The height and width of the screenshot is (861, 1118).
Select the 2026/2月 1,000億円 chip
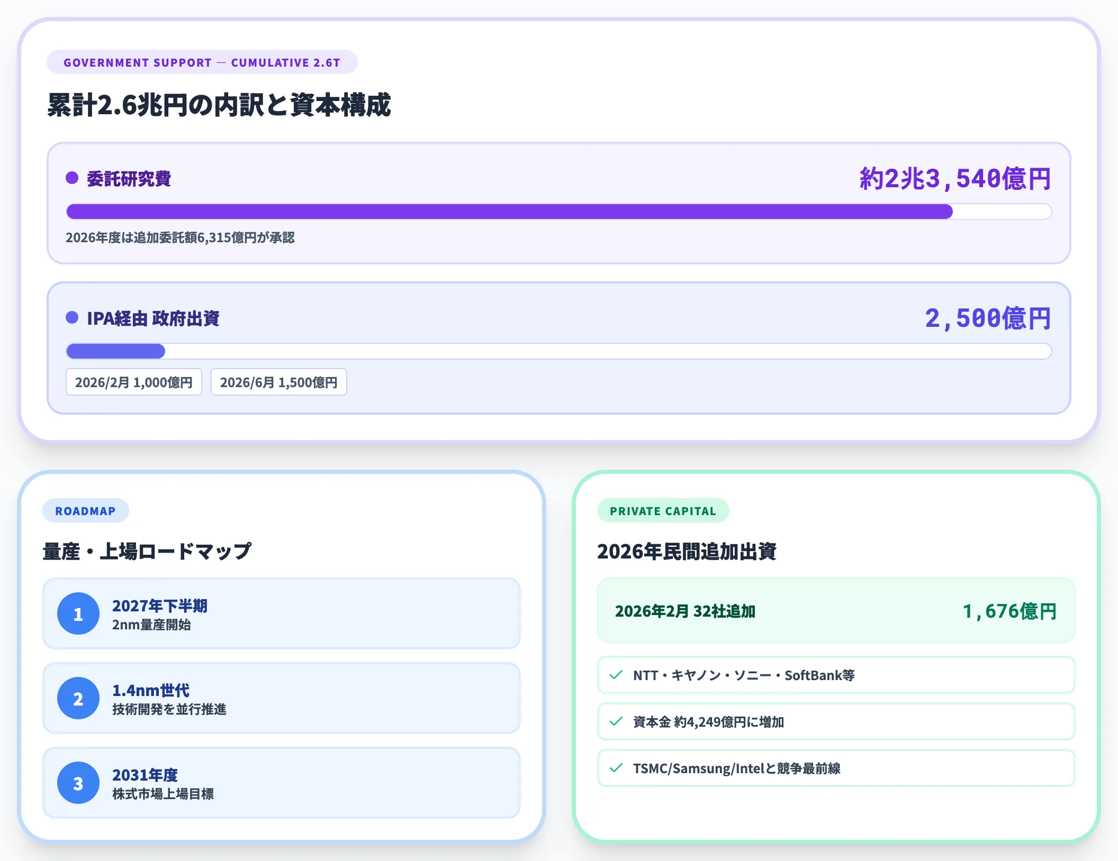click(x=134, y=382)
